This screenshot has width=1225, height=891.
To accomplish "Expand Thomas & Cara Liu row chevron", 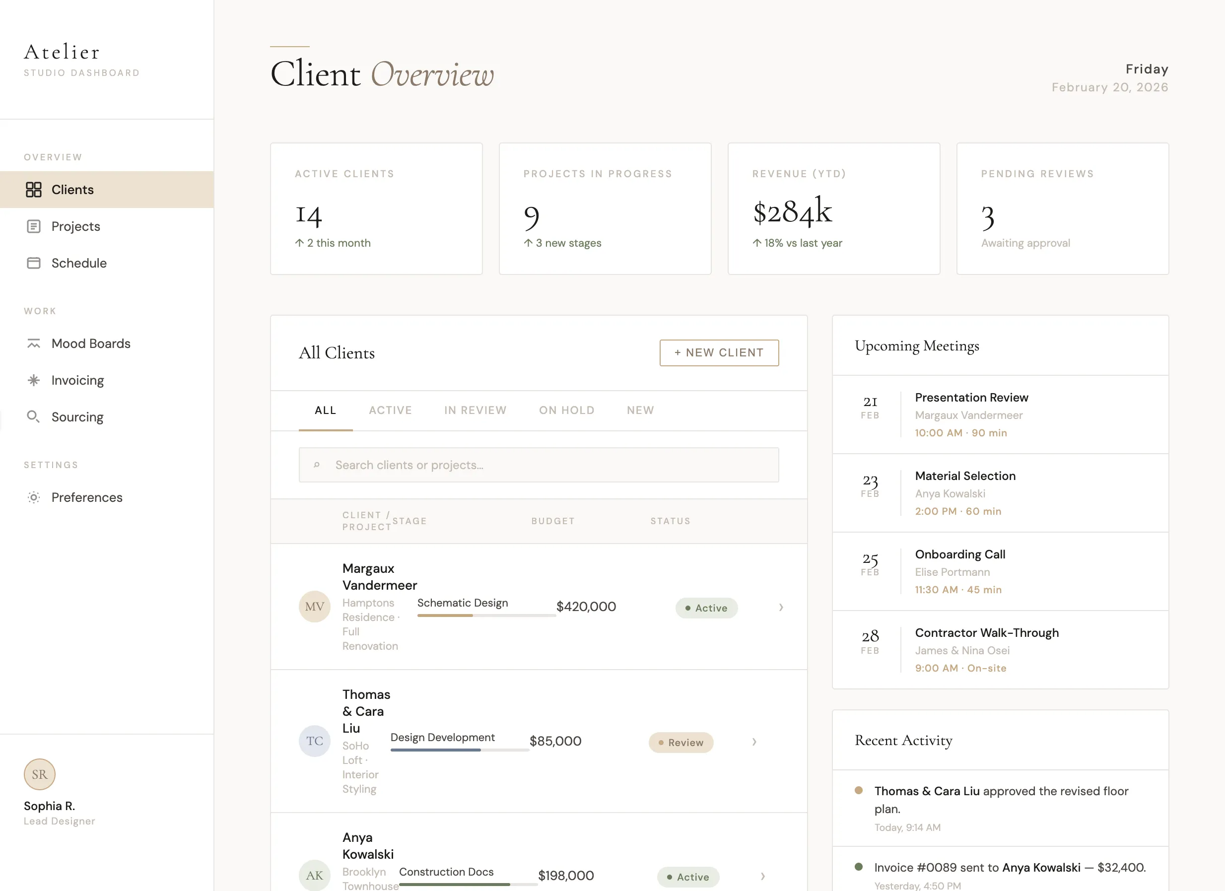I will click(x=754, y=742).
